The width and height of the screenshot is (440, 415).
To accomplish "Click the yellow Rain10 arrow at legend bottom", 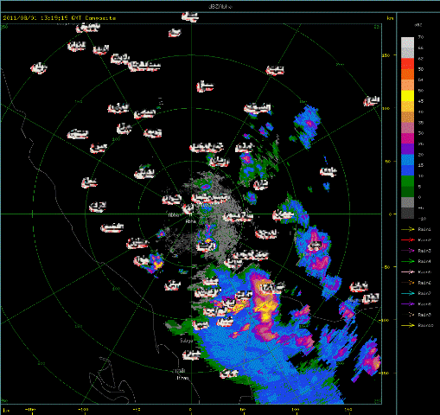I will coord(408,325).
